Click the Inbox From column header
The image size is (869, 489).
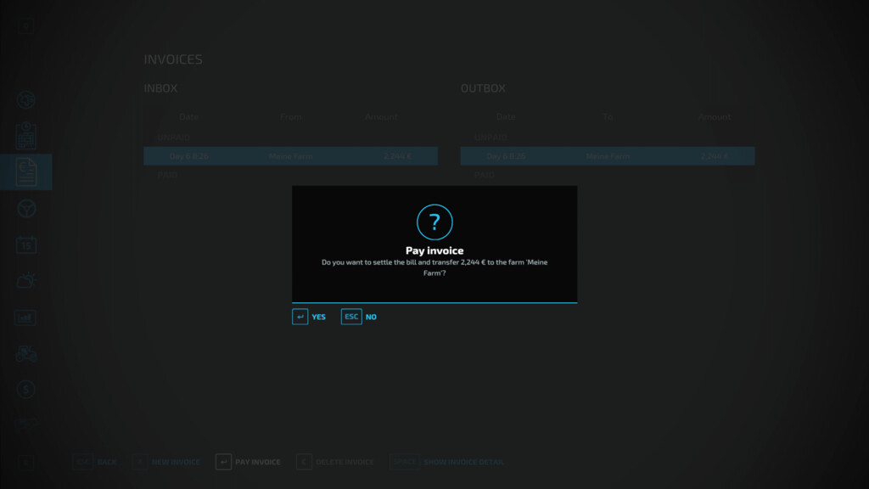[x=290, y=116]
